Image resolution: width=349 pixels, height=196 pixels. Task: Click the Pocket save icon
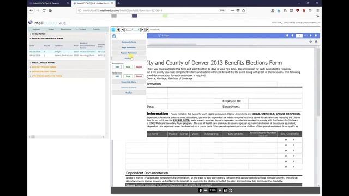238,10
